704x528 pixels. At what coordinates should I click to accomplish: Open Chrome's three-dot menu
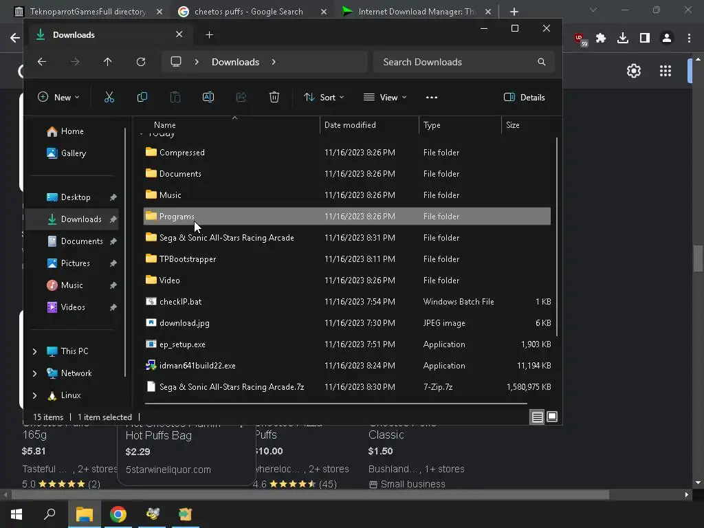pos(689,38)
